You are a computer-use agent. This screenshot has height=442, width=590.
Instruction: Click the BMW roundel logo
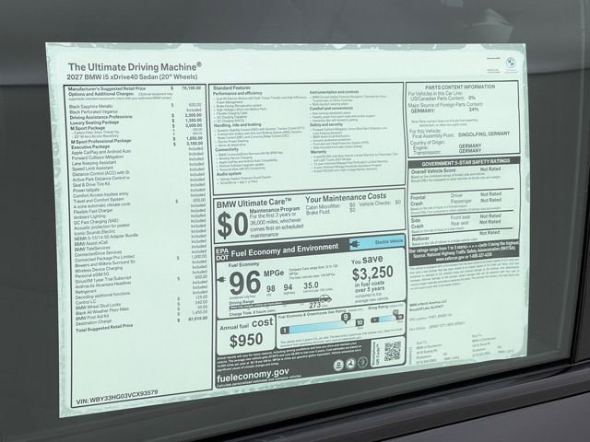point(511,62)
